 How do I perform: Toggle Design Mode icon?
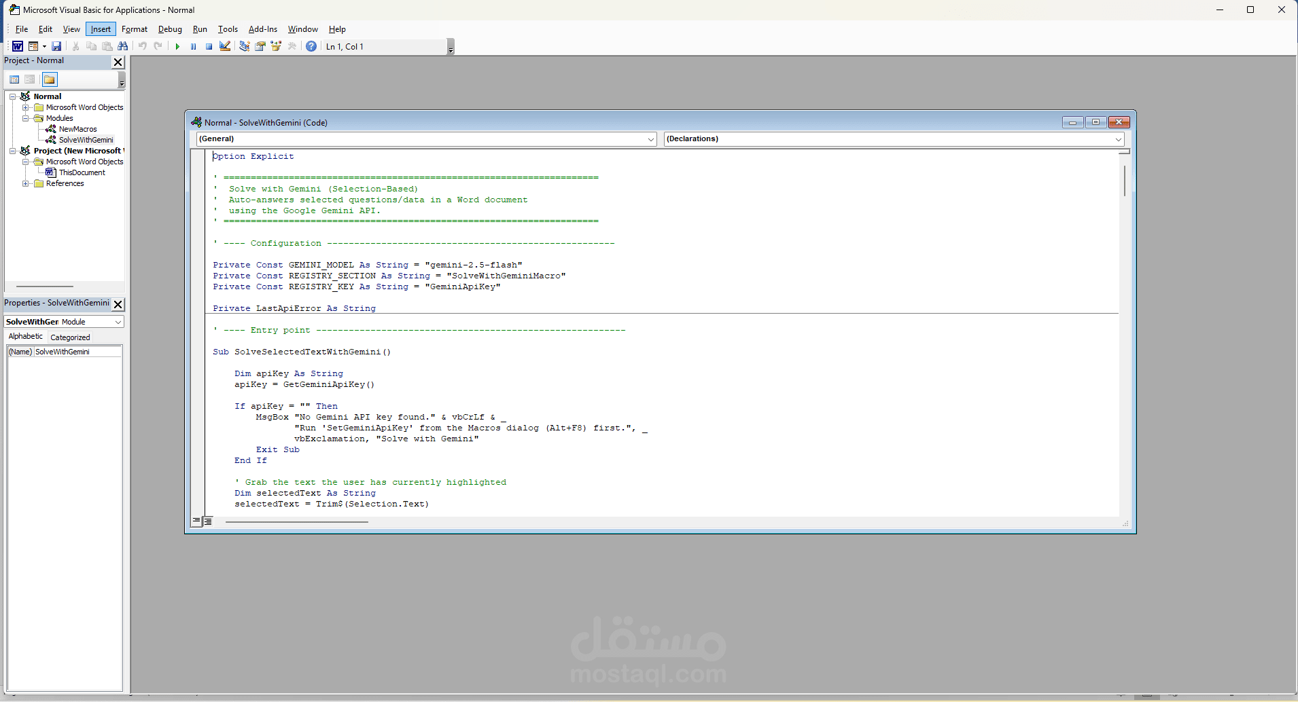coord(225,46)
